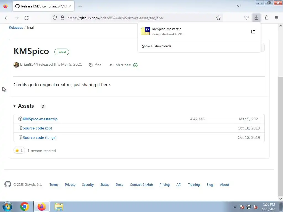Open the Save to Pocket icon

pyautogui.click(x=246, y=18)
